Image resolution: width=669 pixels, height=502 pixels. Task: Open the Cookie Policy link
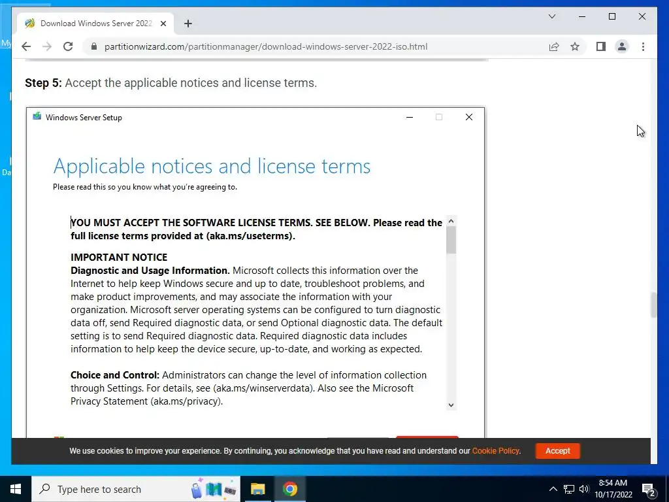pos(495,451)
